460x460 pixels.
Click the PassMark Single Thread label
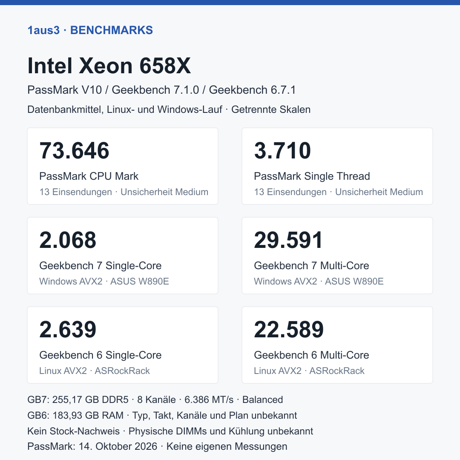pyautogui.click(x=312, y=176)
